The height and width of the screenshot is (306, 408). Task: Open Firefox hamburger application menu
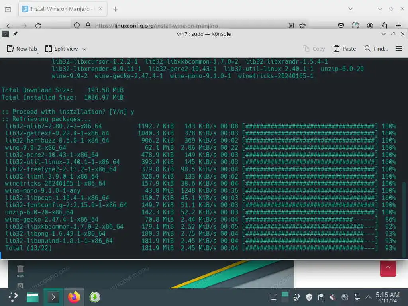pos(398,25)
